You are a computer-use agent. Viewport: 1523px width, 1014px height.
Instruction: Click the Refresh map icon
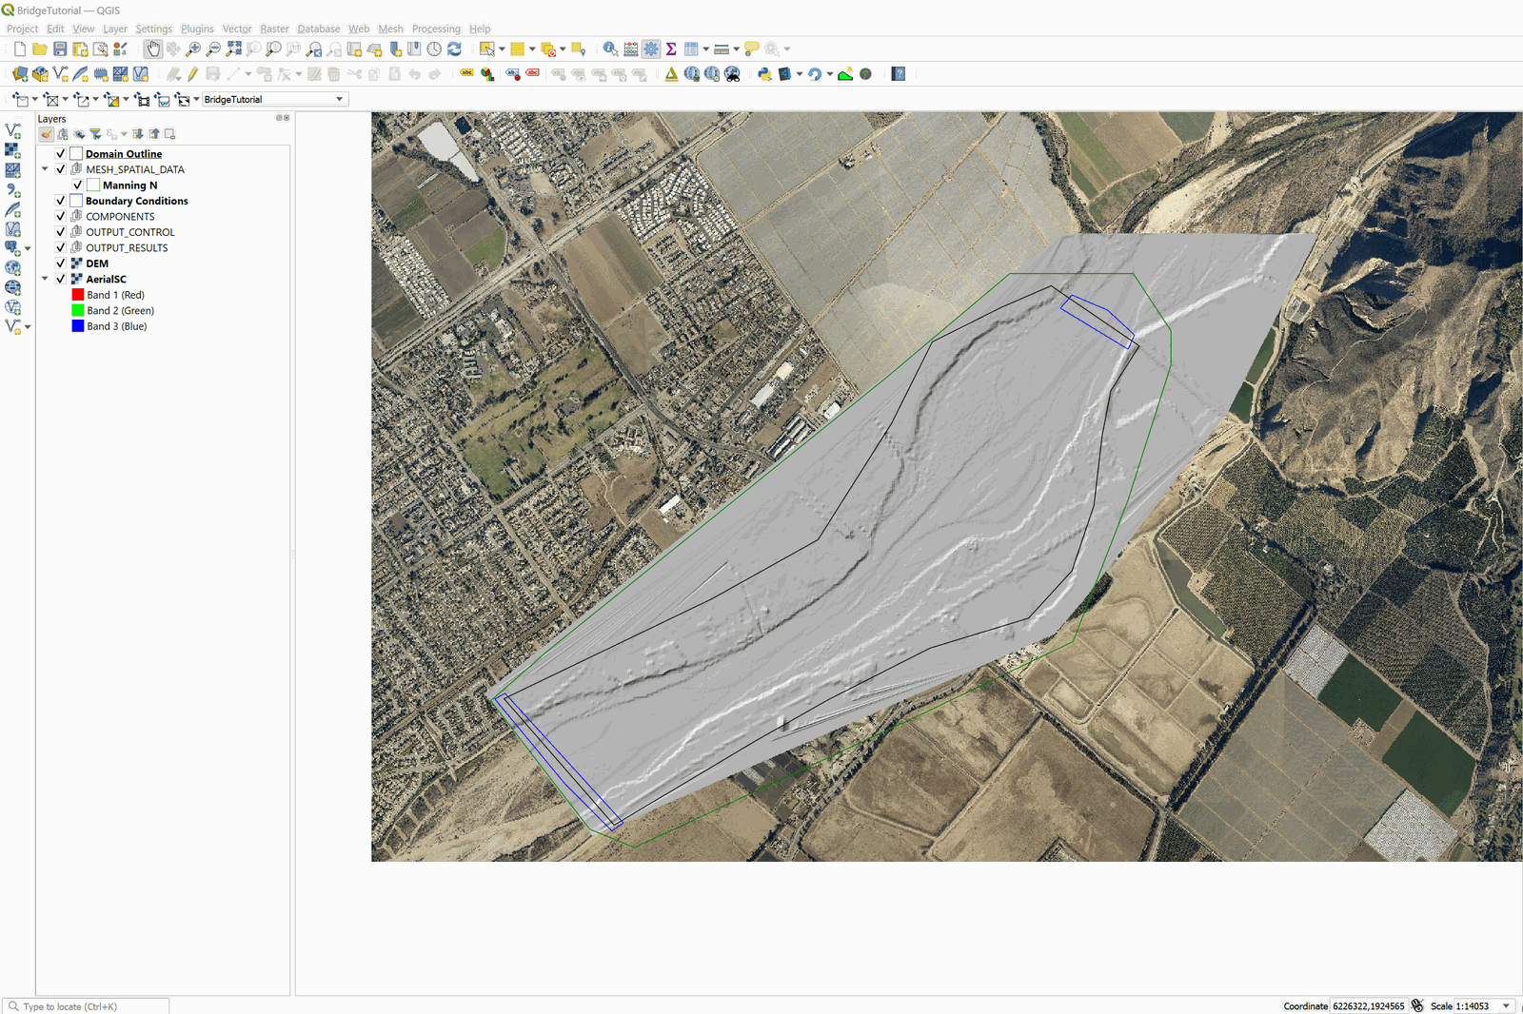[x=454, y=49]
